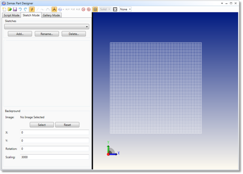Switch to Y|Z plane view
This screenshot has height=174, width=243.
pyautogui.click(x=73, y=9)
